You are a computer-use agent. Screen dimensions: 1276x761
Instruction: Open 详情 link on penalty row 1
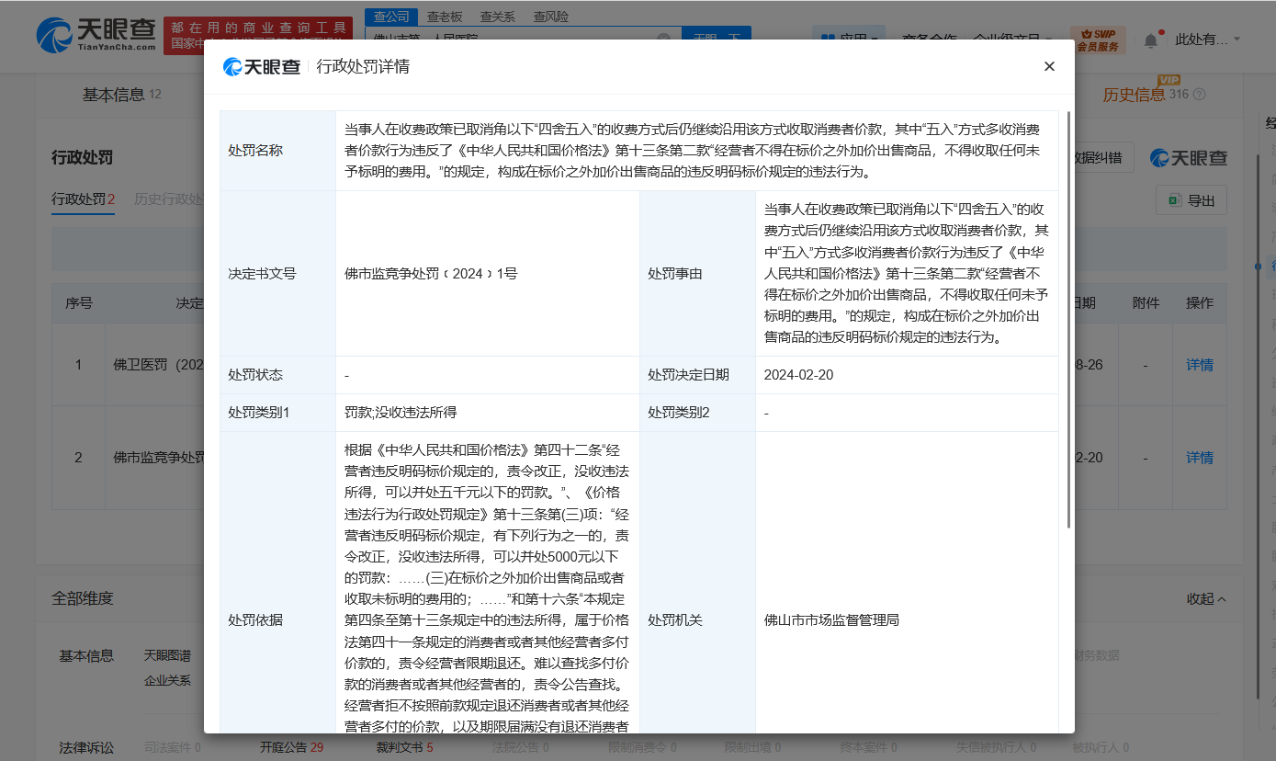(x=1199, y=365)
